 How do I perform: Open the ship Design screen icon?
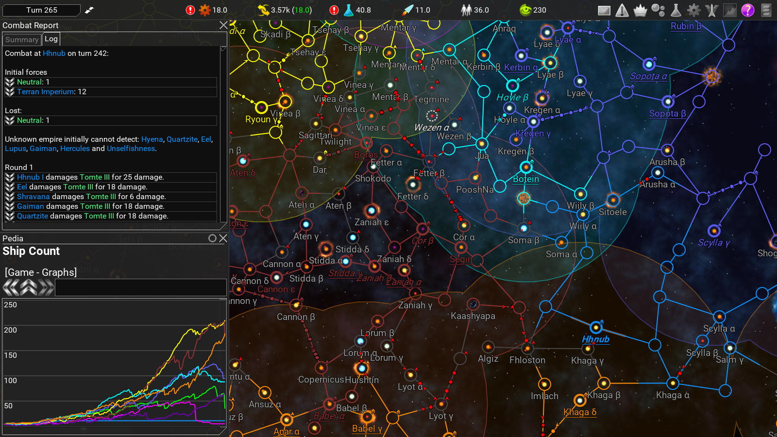tap(712, 10)
